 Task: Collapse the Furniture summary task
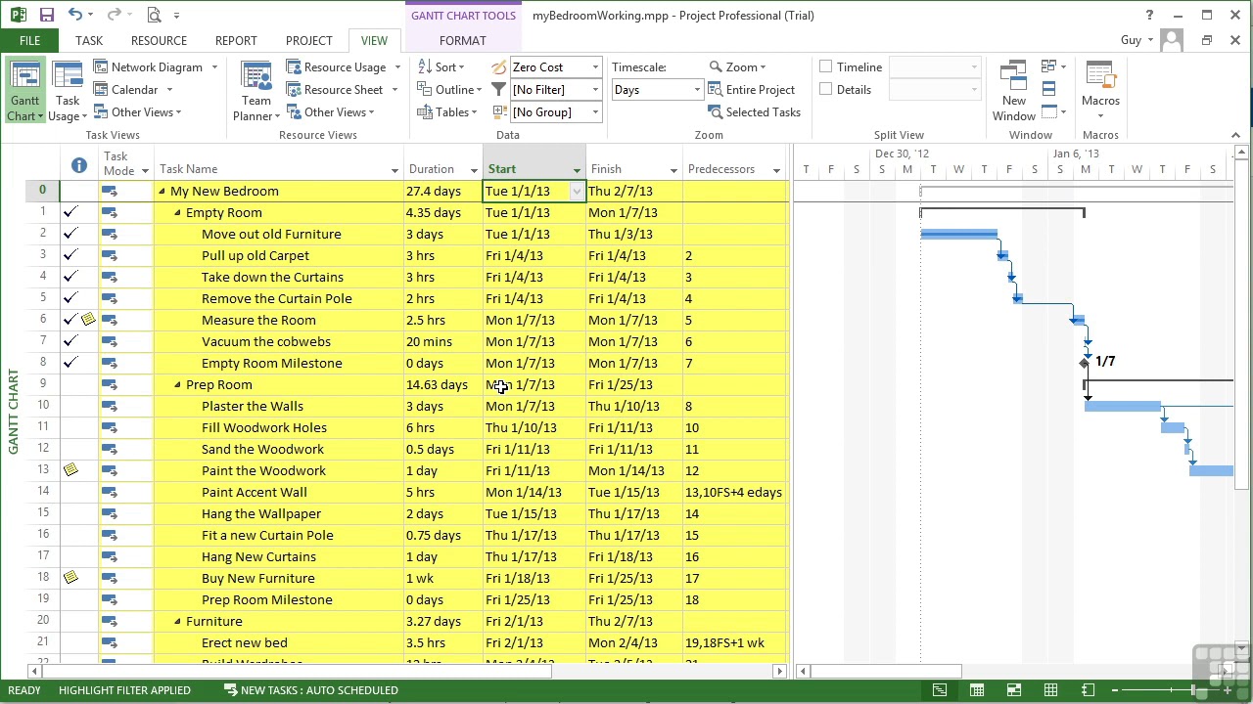click(177, 622)
